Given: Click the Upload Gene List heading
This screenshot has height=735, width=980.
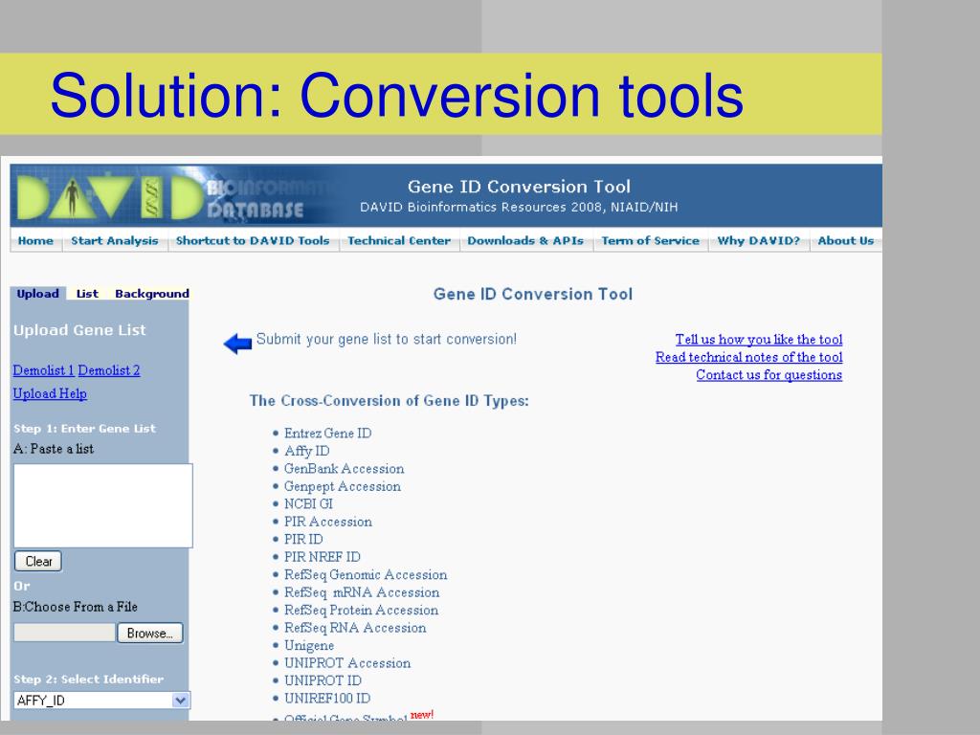Looking at the screenshot, I should coord(79,330).
